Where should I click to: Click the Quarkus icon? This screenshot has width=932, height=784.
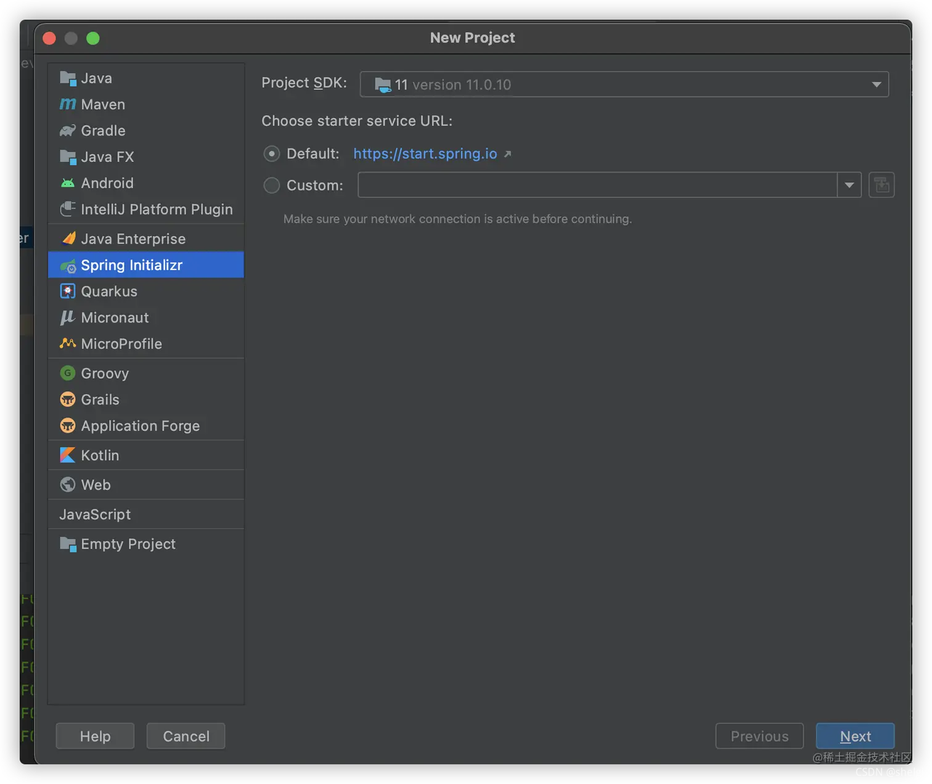(x=68, y=291)
